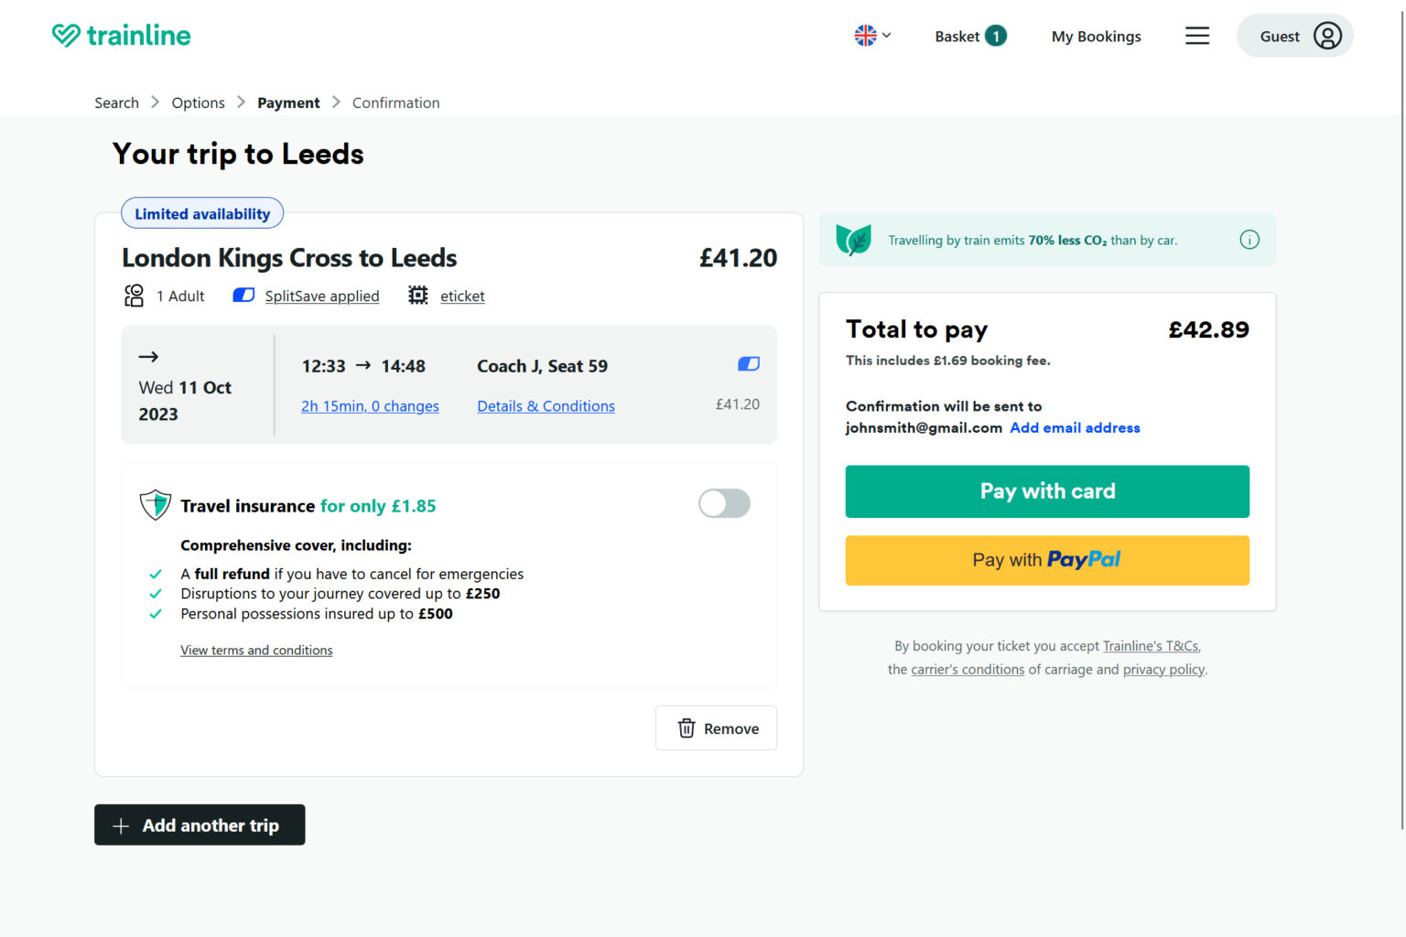Click the Limited availability badge
Viewport: 1406px width, 937px height.
(201, 212)
